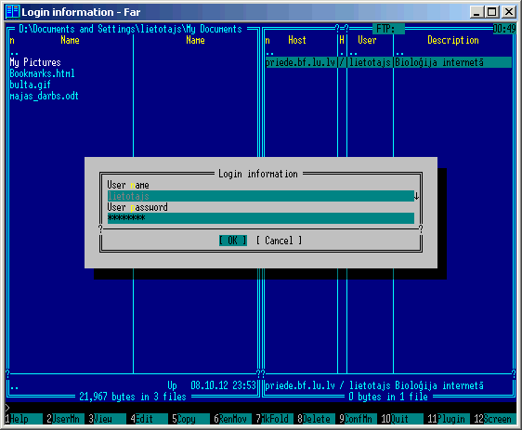Click the User name input field
The image size is (522, 430).
tap(261, 196)
